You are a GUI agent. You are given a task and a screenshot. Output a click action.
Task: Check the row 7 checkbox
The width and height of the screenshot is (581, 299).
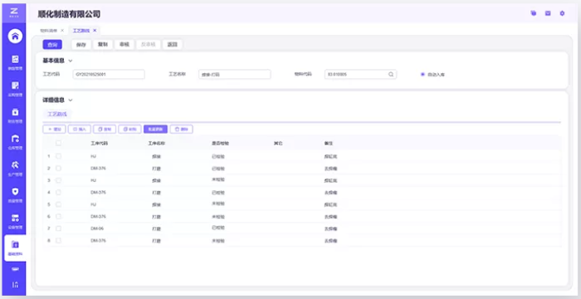59,228
